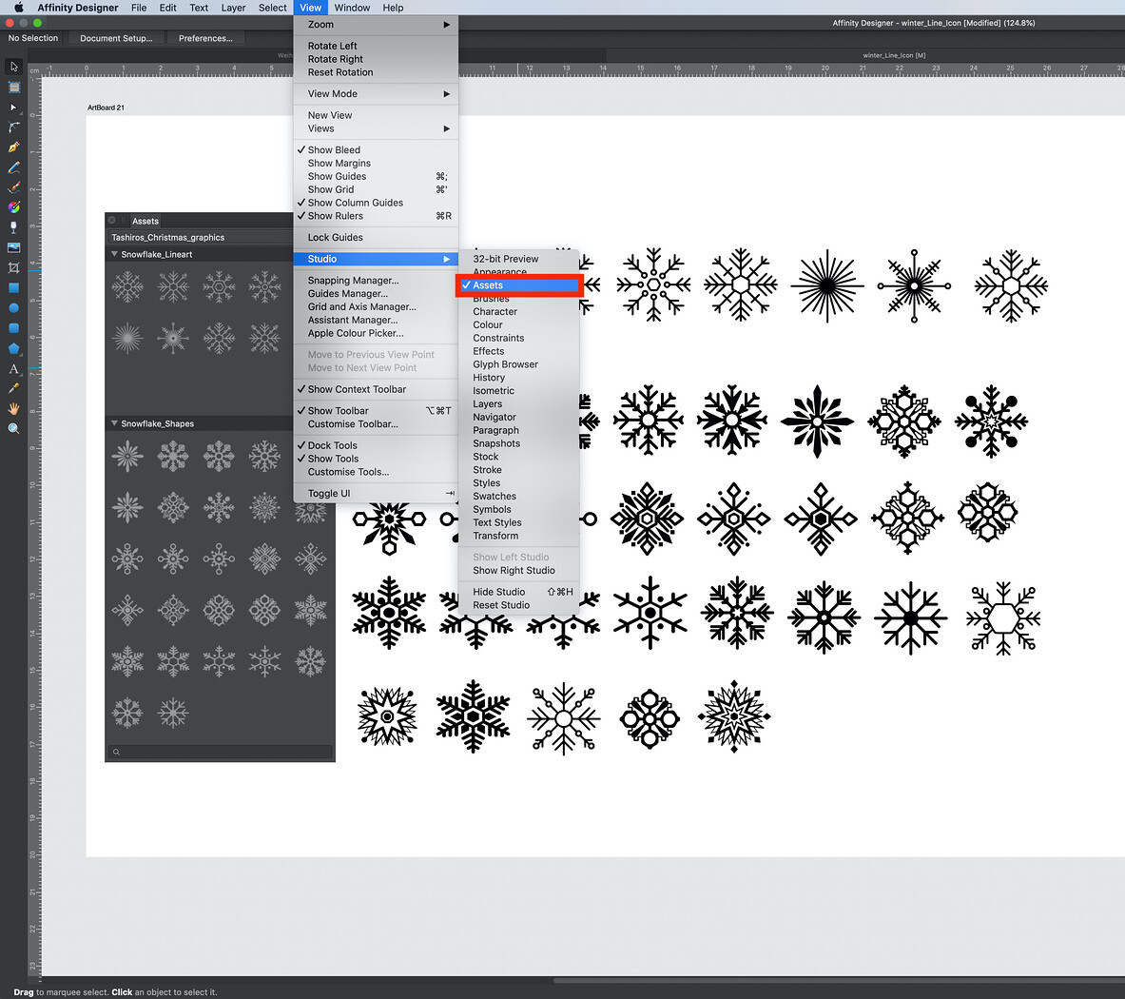The image size is (1125, 999).
Task: Select the Transparency tool wine glass
Action: (13, 227)
